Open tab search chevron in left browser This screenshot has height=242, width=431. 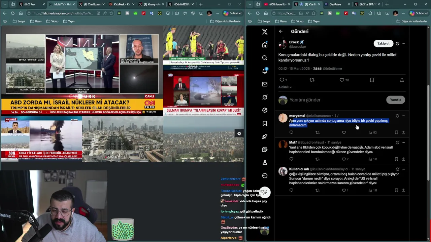pos(4,4)
